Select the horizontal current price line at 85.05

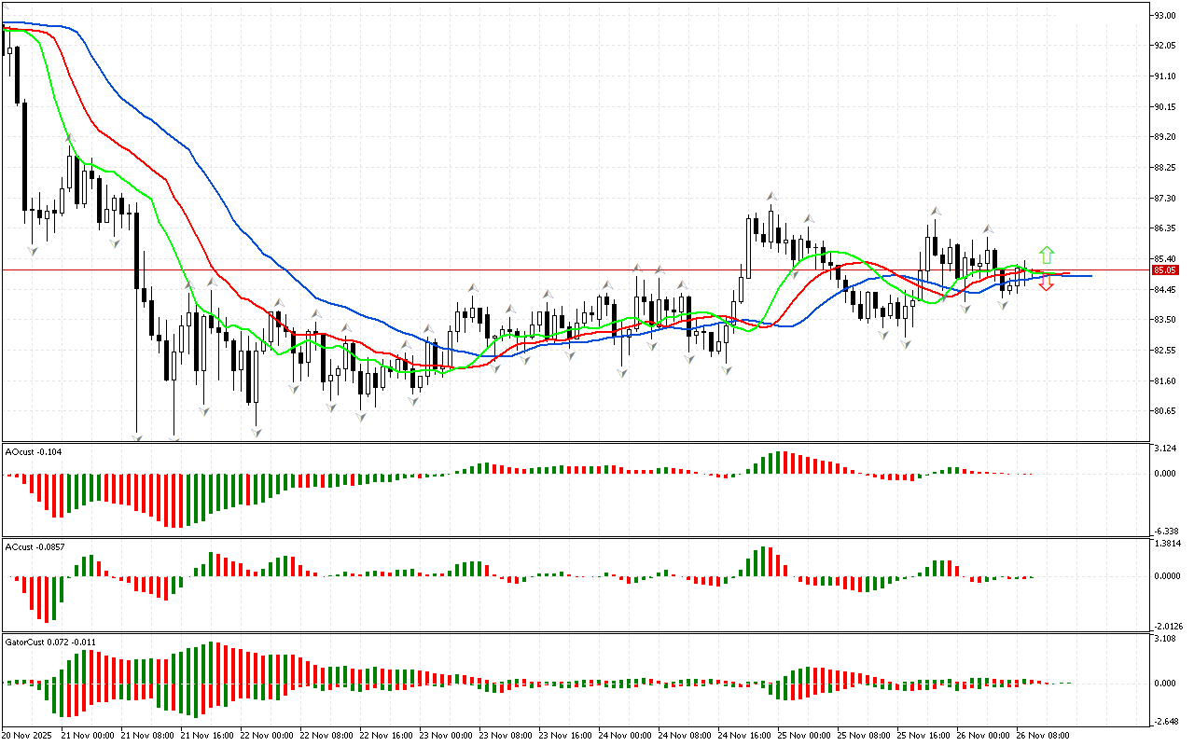coord(560,270)
